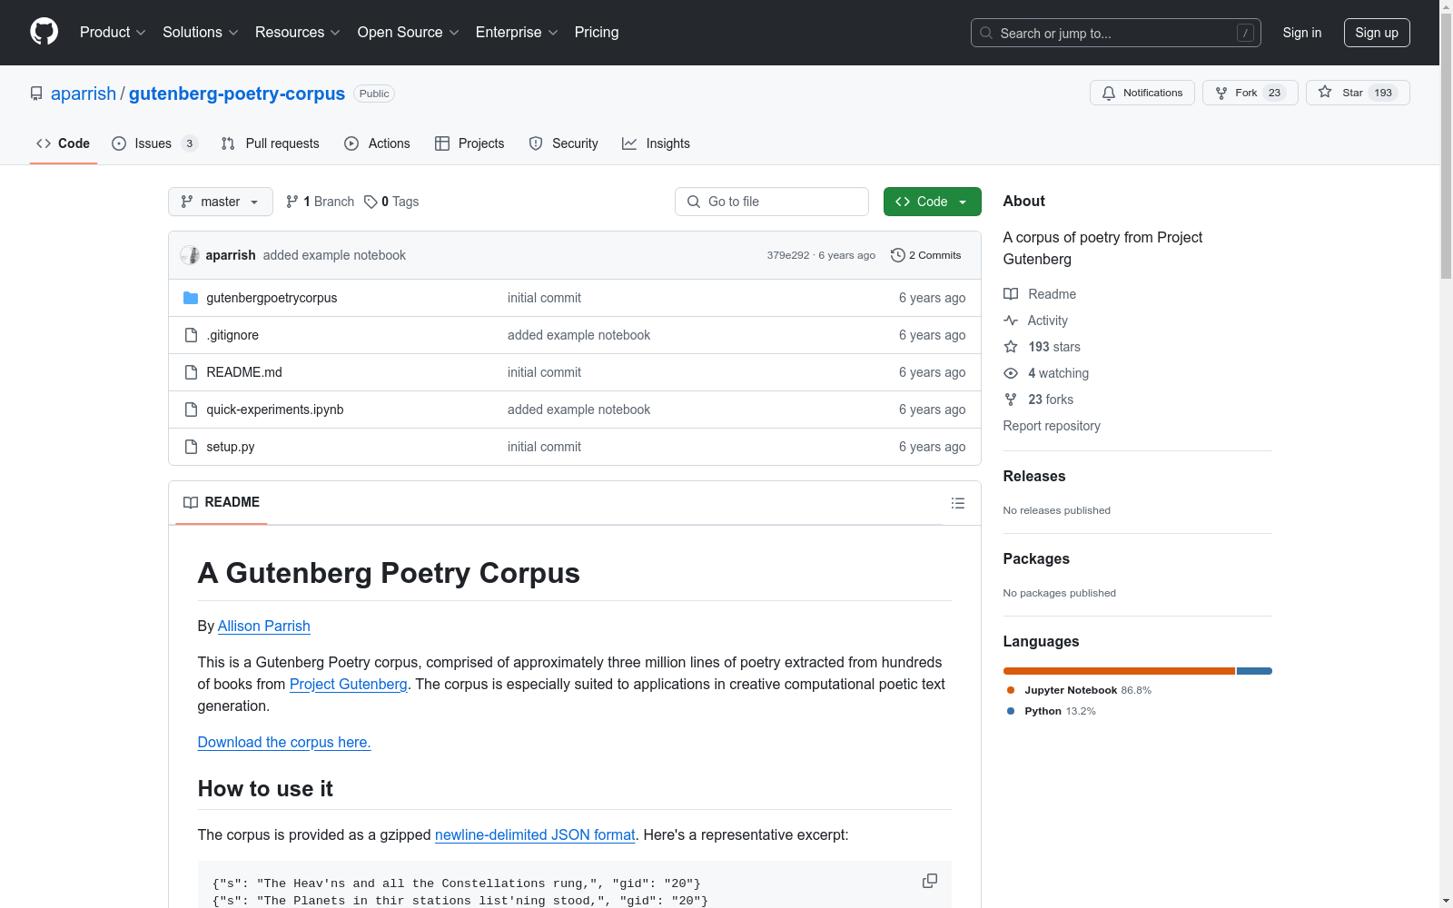Click the Sign up button

pyautogui.click(x=1377, y=33)
